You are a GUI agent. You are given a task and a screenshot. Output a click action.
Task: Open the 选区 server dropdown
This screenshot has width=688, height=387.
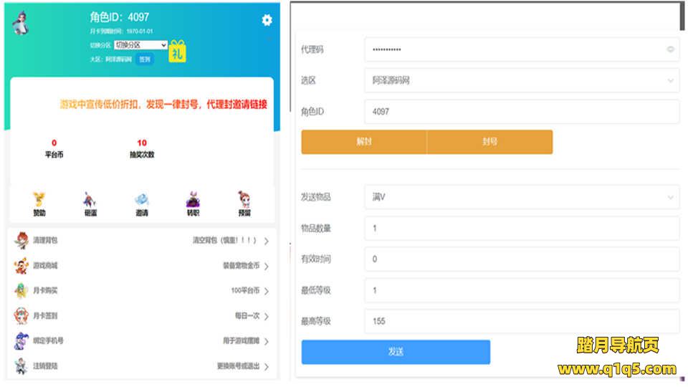pyautogui.click(x=521, y=81)
